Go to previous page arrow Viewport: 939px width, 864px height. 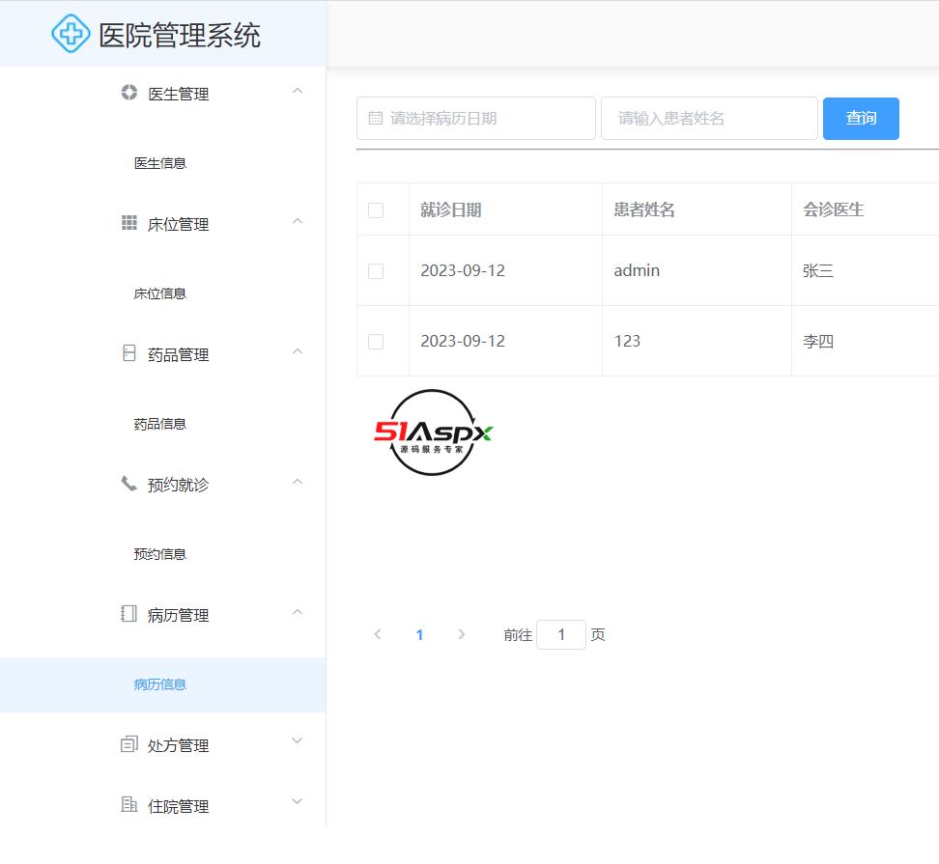(x=378, y=634)
